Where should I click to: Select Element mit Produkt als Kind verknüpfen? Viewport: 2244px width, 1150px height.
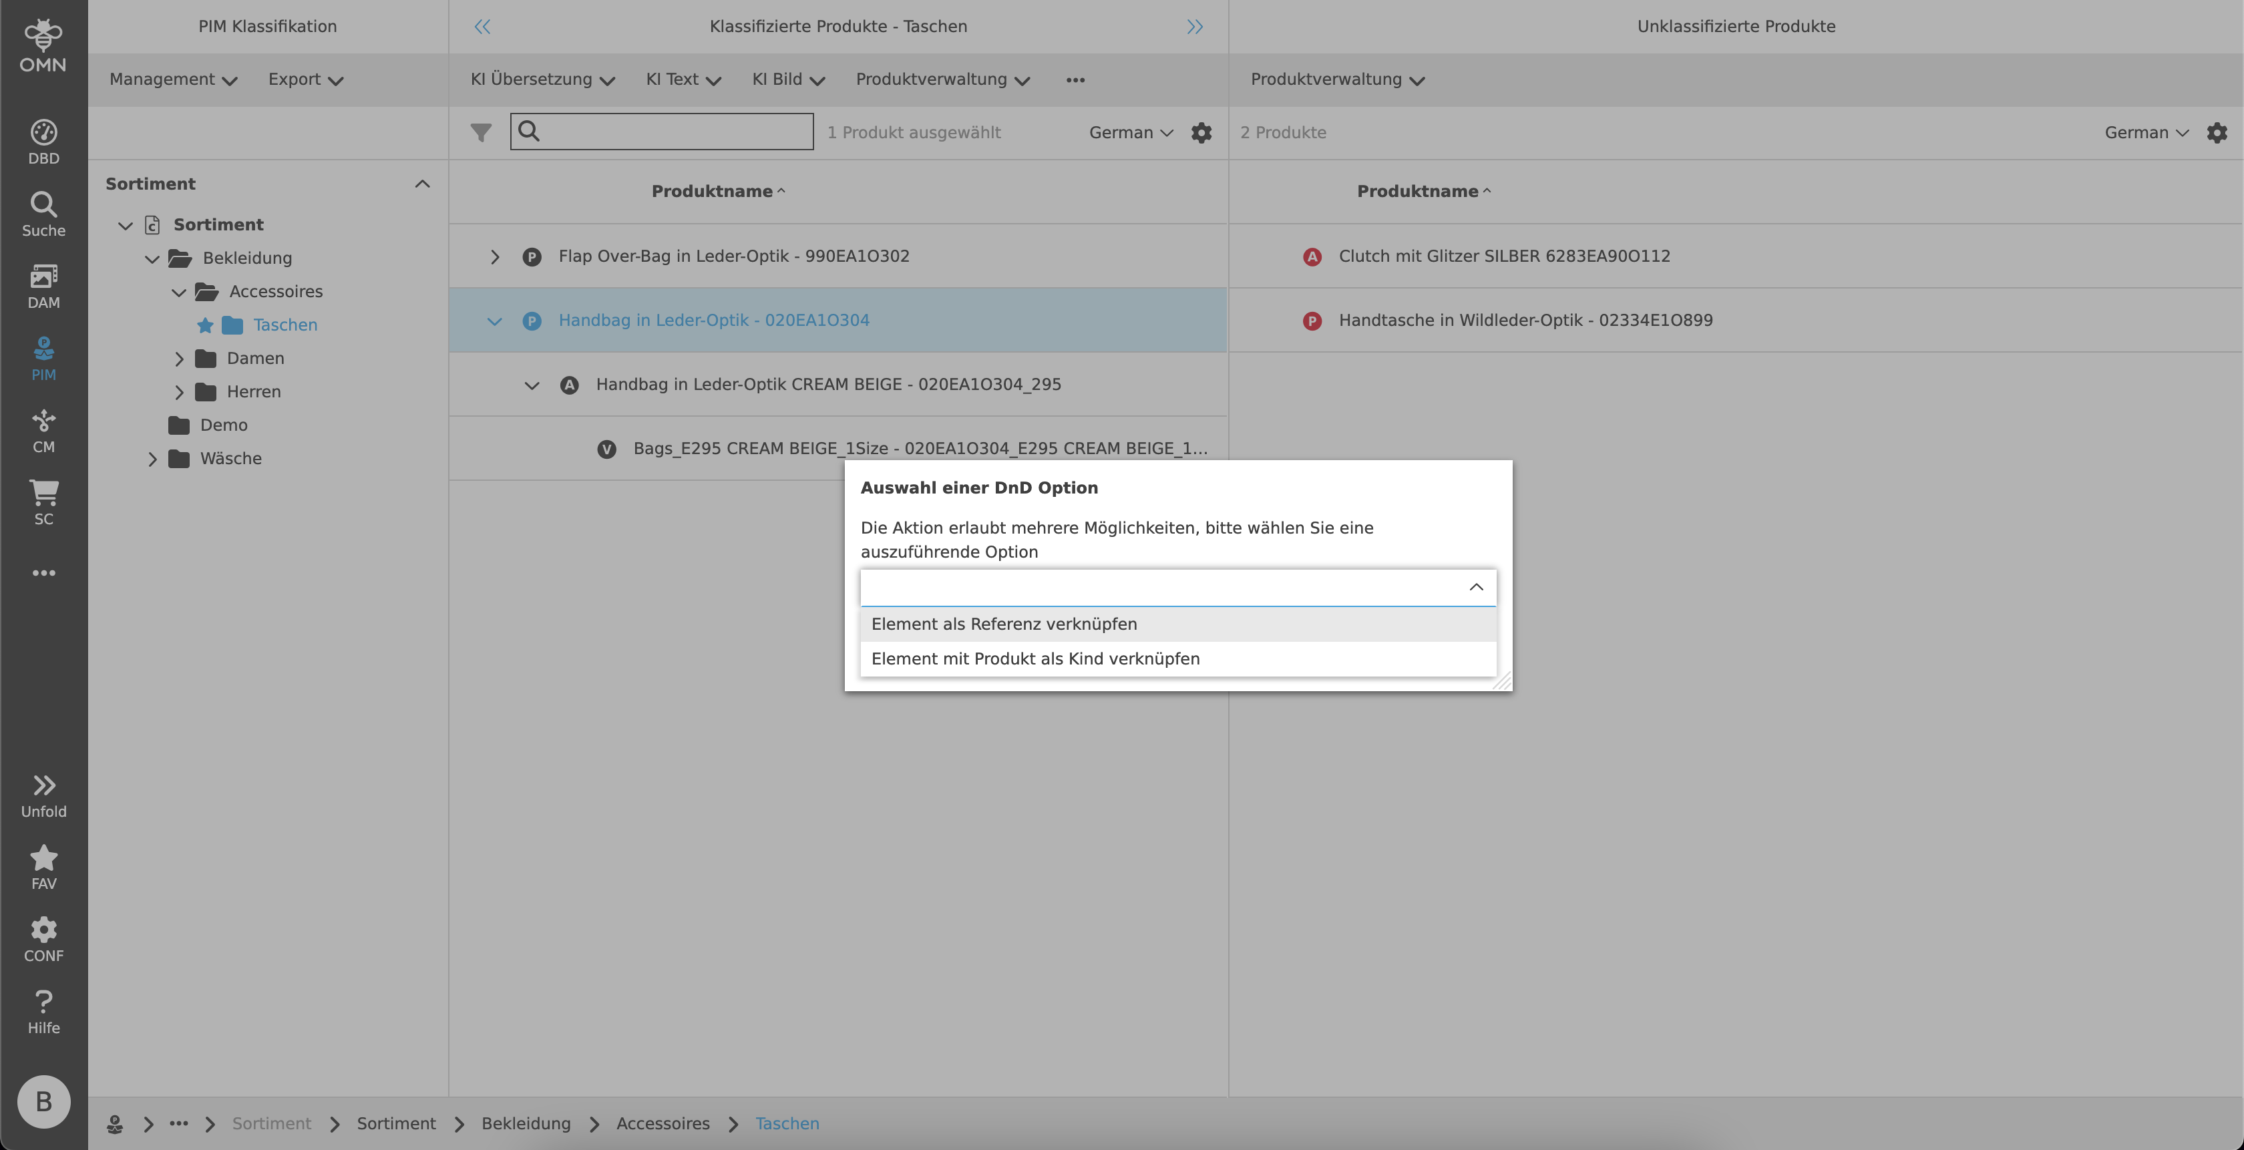pos(1035,658)
